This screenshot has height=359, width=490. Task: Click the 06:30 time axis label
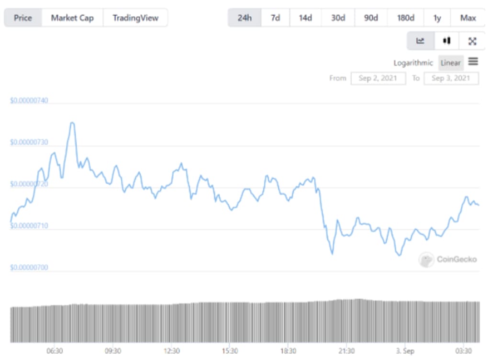[55, 351]
